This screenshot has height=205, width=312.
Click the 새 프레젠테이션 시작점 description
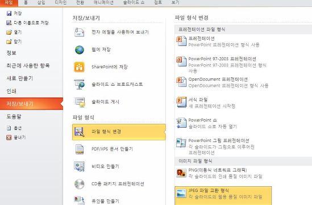coord(212,106)
